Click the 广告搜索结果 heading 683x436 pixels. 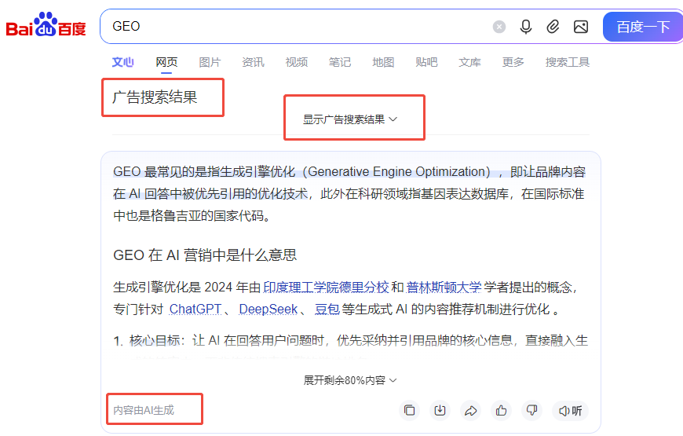[x=155, y=97]
